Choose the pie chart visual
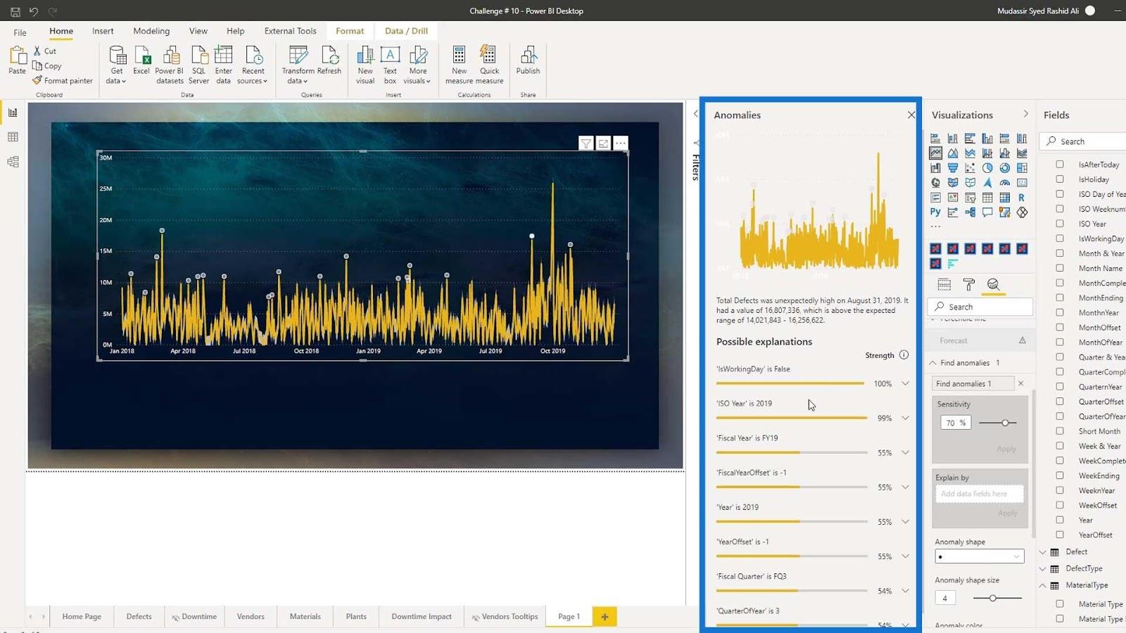Image resolution: width=1126 pixels, height=633 pixels. pyautogui.click(x=987, y=168)
